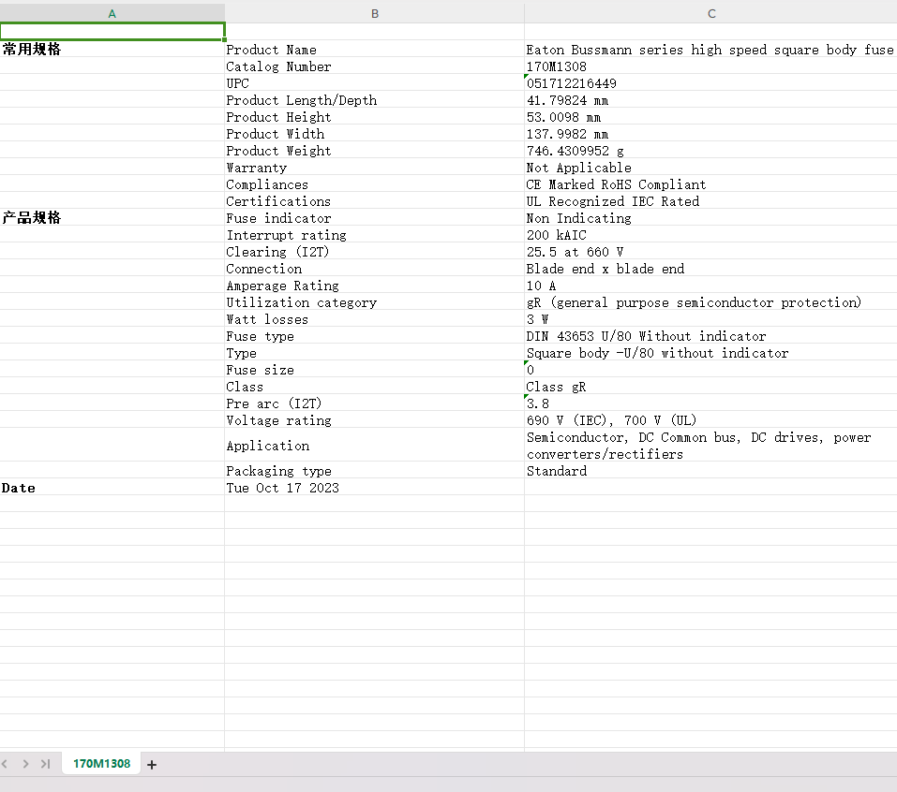897x792 pixels.
Task: Select the 'Fuse type' cell
Action: coord(375,336)
